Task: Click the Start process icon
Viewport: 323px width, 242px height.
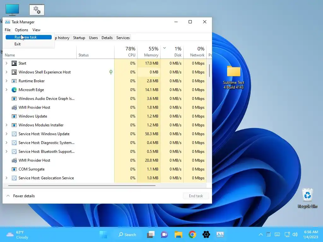Action: (14, 63)
